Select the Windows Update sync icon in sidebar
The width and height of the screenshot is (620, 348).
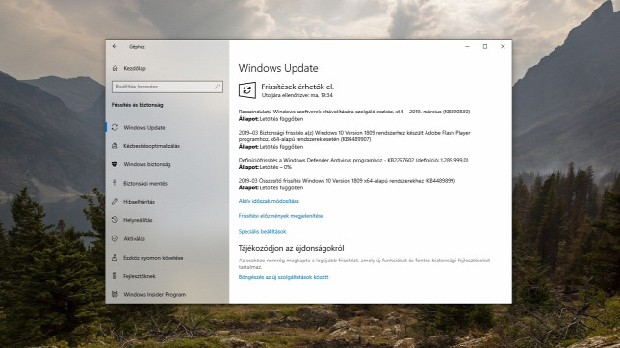[115, 127]
